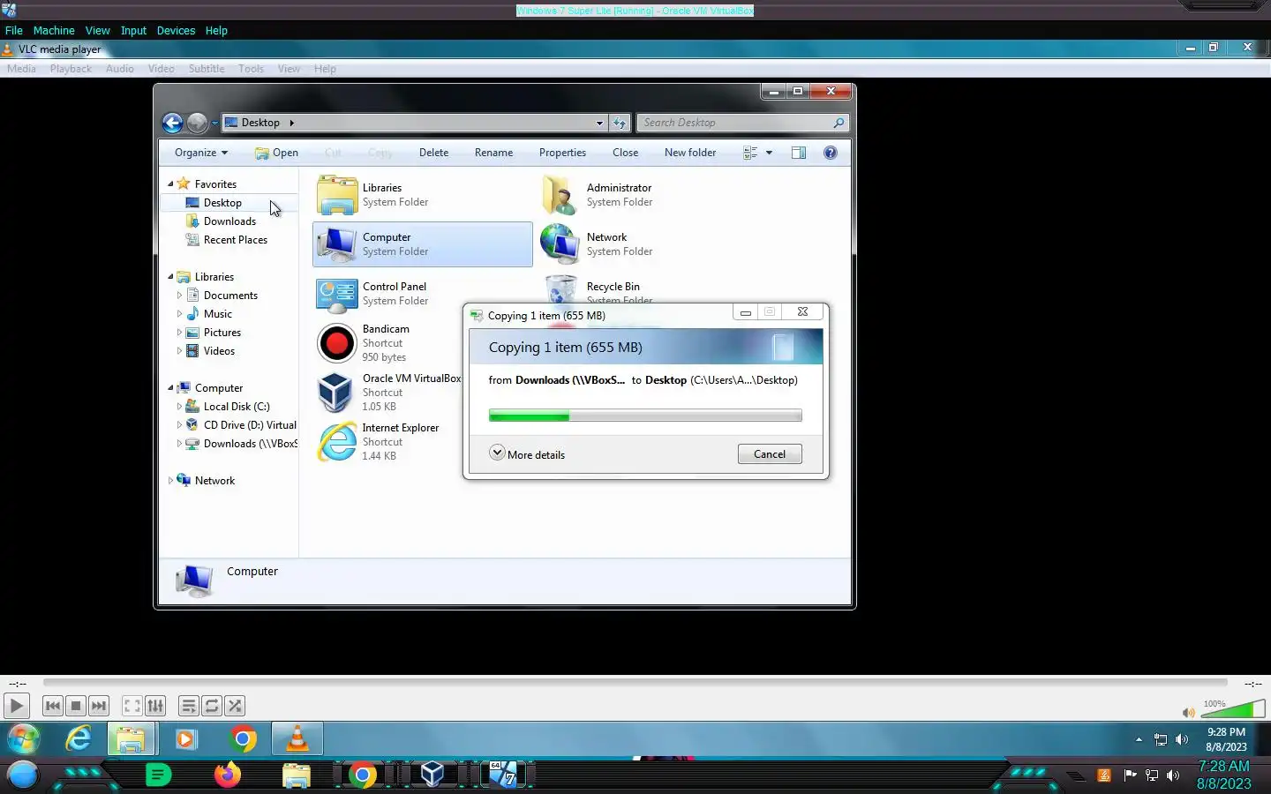Click Rename in Explorer toolbar
This screenshot has height=794, width=1271.
493,153
